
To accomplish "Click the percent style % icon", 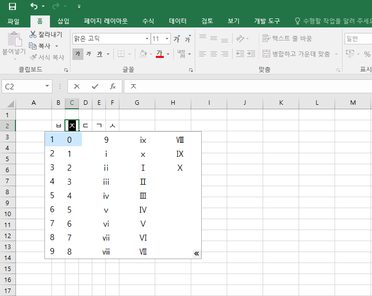I will [367, 54].
